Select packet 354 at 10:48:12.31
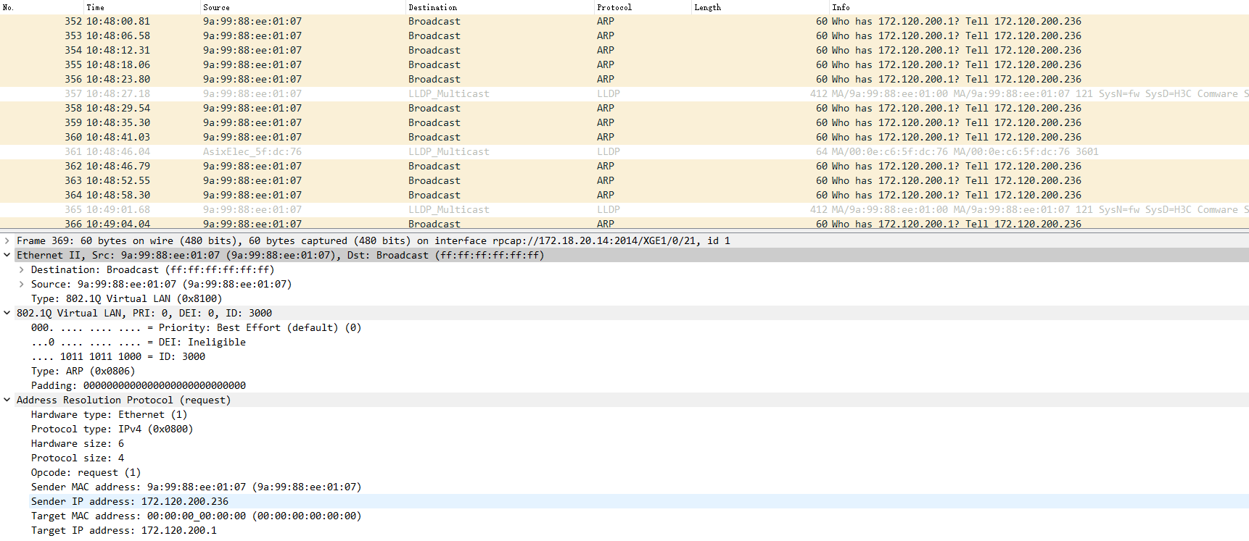 coord(624,51)
